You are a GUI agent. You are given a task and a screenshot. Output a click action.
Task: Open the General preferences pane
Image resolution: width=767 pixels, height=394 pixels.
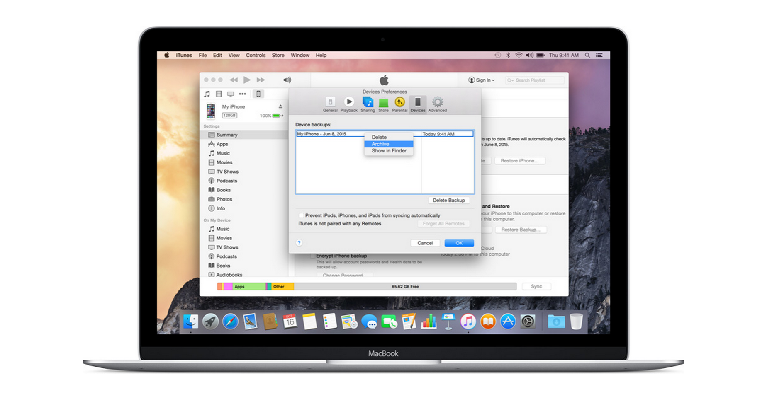click(x=330, y=104)
